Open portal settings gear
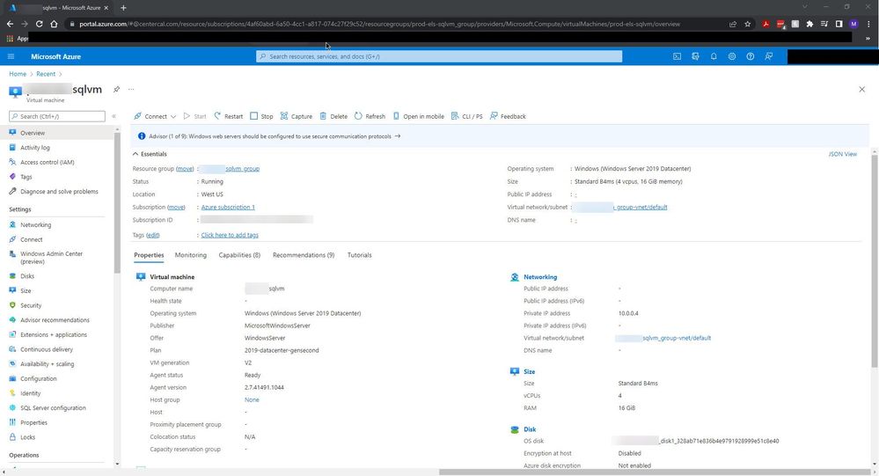 (x=731, y=56)
